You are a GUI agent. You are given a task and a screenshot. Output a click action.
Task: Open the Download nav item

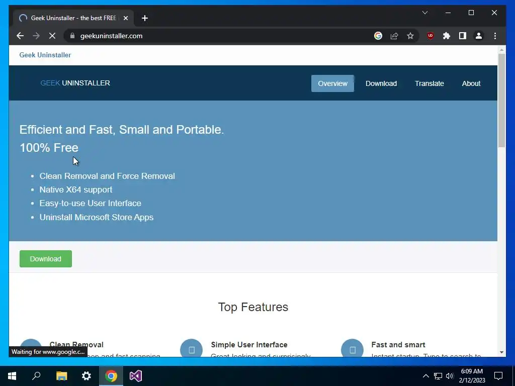pyautogui.click(x=381, y=83)
